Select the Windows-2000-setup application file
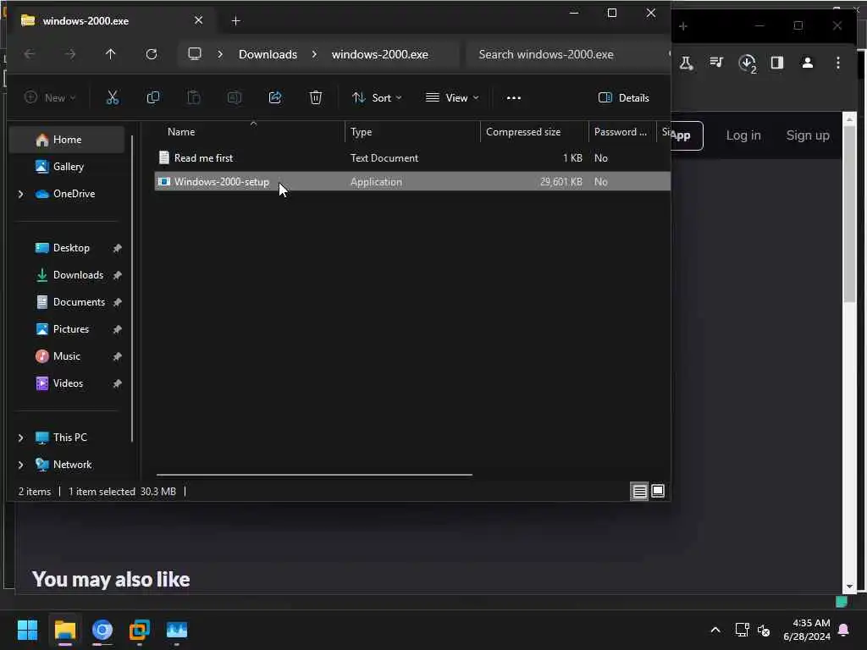Screen dimensions: 867x650 [412, 182]
